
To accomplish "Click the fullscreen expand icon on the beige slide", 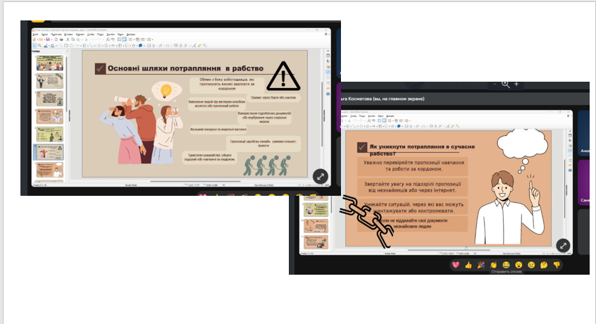I will coord(320,177).
